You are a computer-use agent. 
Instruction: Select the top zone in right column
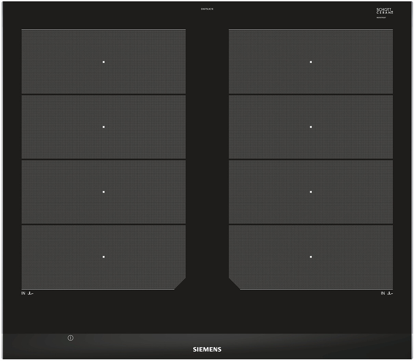(x=311, y=62)
